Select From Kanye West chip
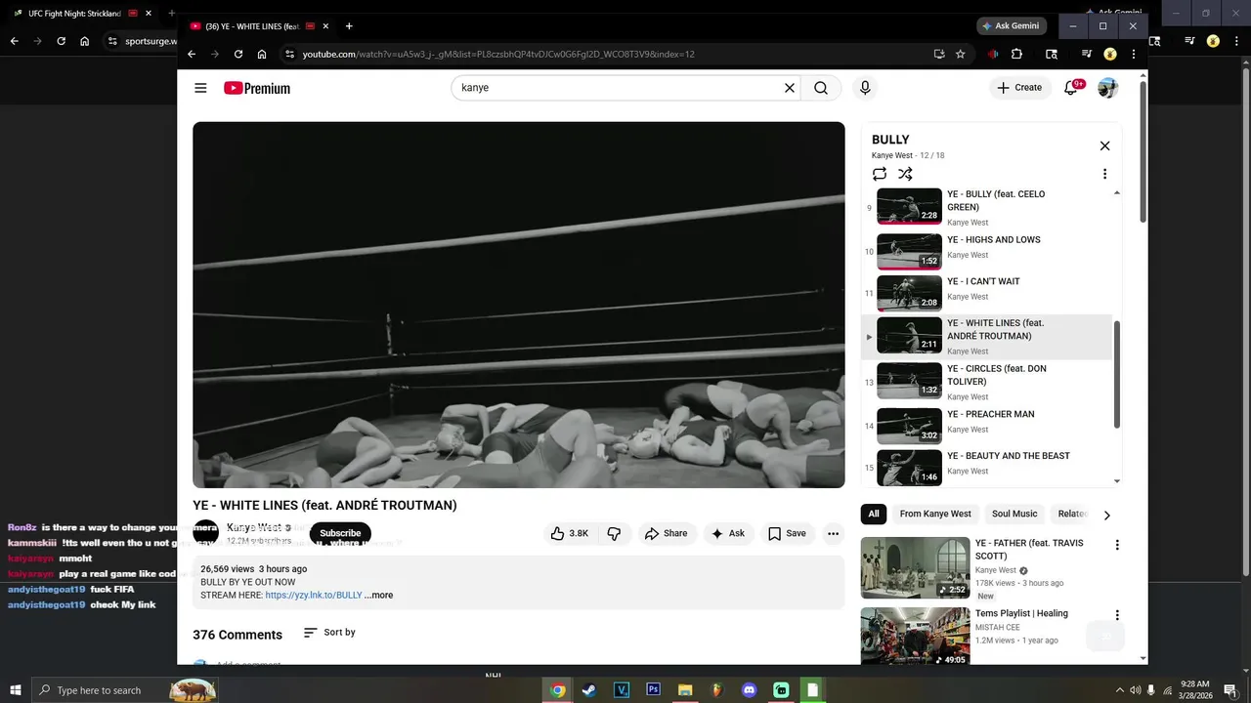This screenshot has width=1251, height=703. pyautogui.click(x=935, y=514)
